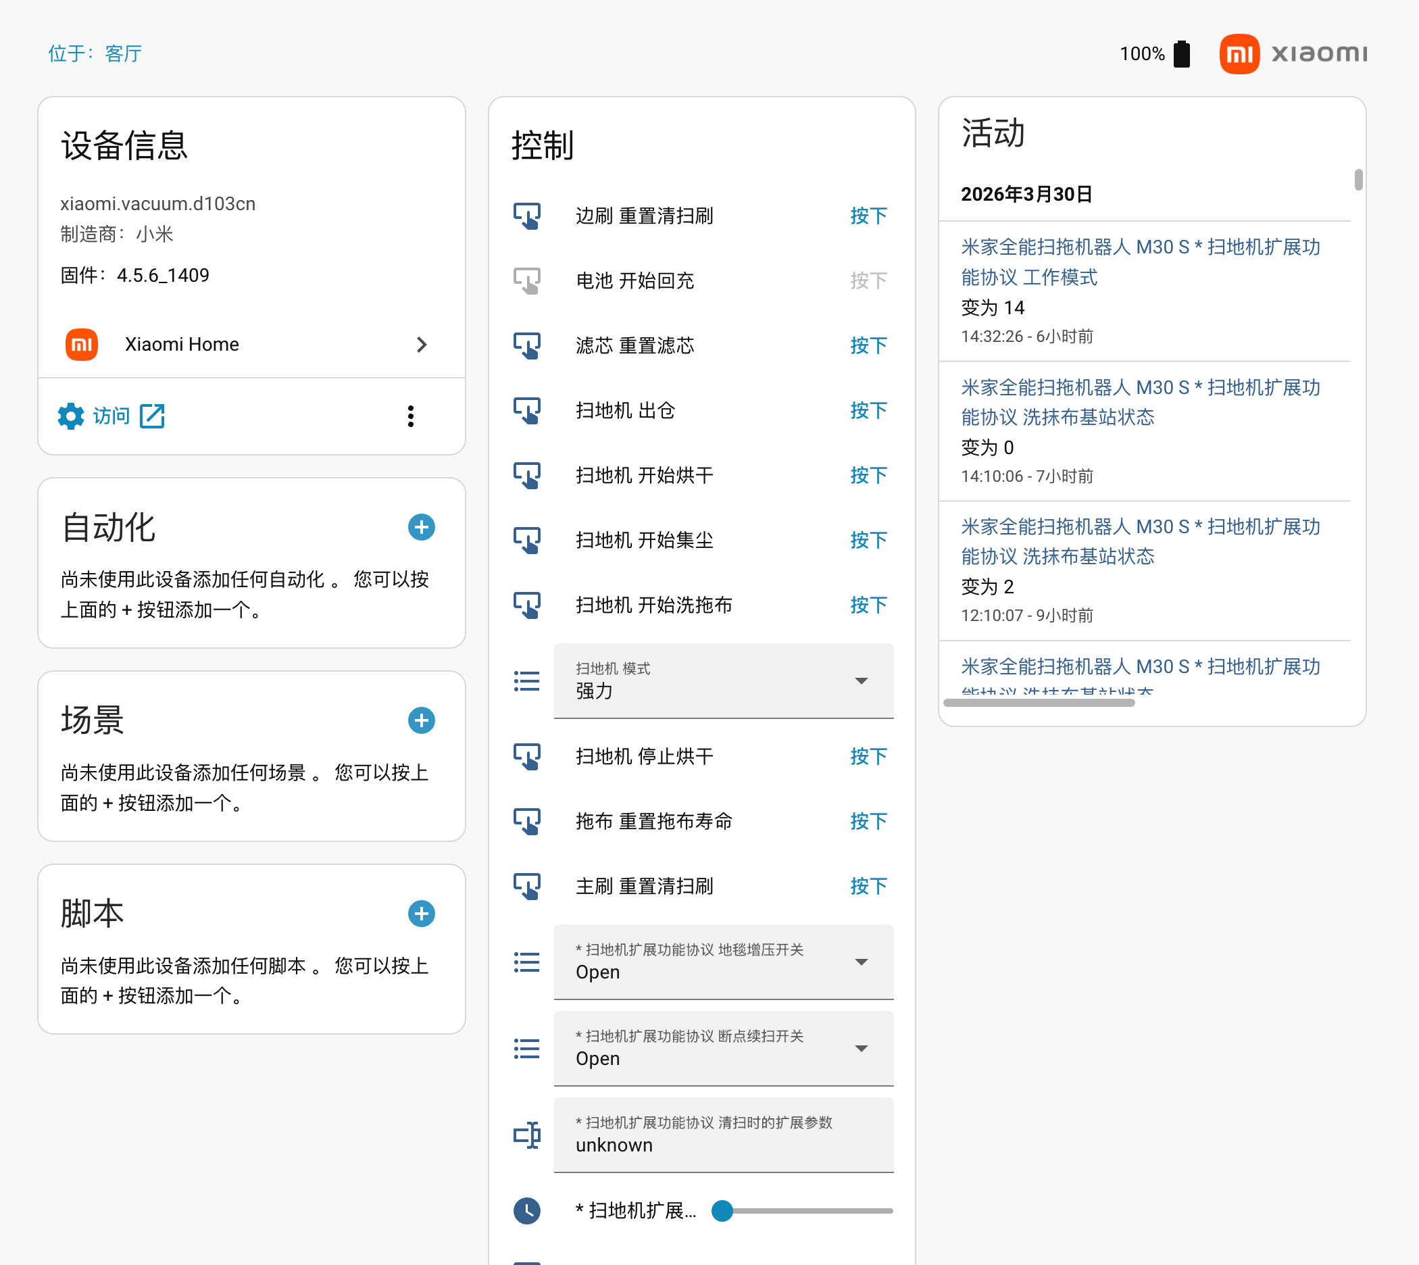Click button icon beside 边刷 重置清扫刷
Viewport: 1419px width, 1265px height.
[x=527, y=216]
